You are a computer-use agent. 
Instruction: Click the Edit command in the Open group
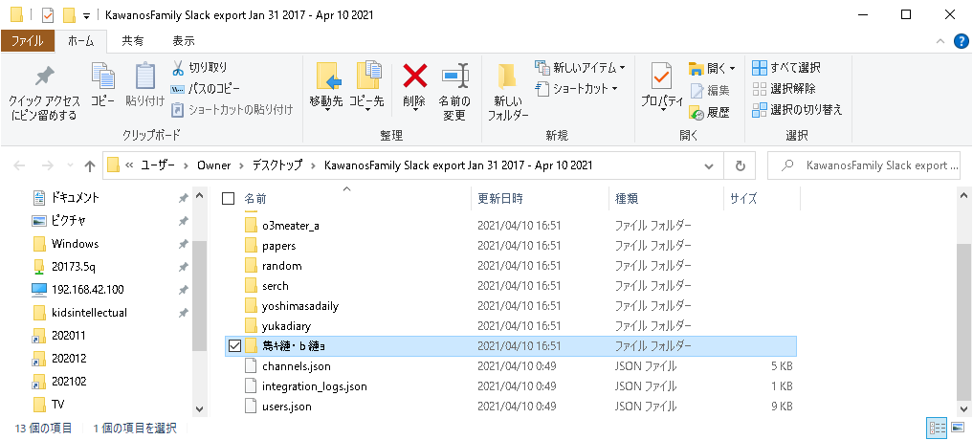click(x=710, y=91)
